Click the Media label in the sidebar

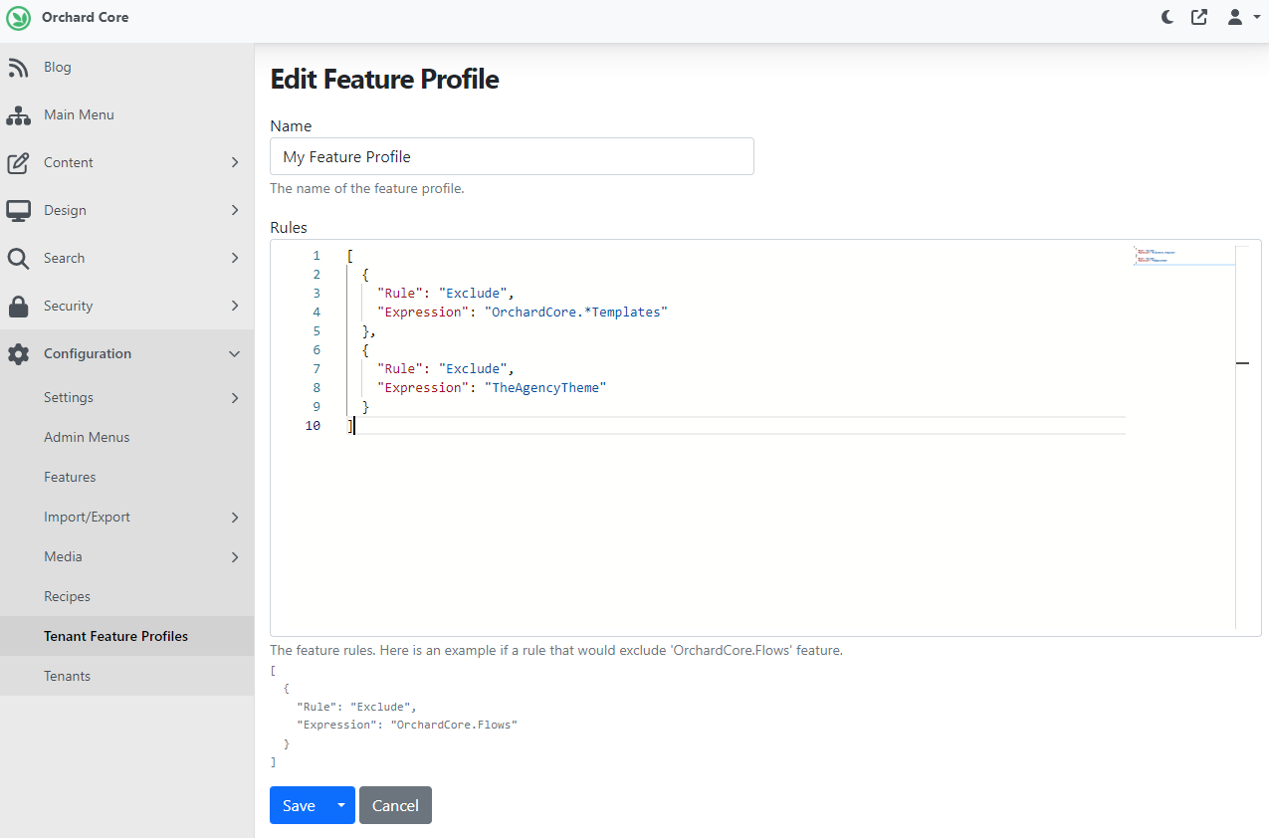[63, 556]
